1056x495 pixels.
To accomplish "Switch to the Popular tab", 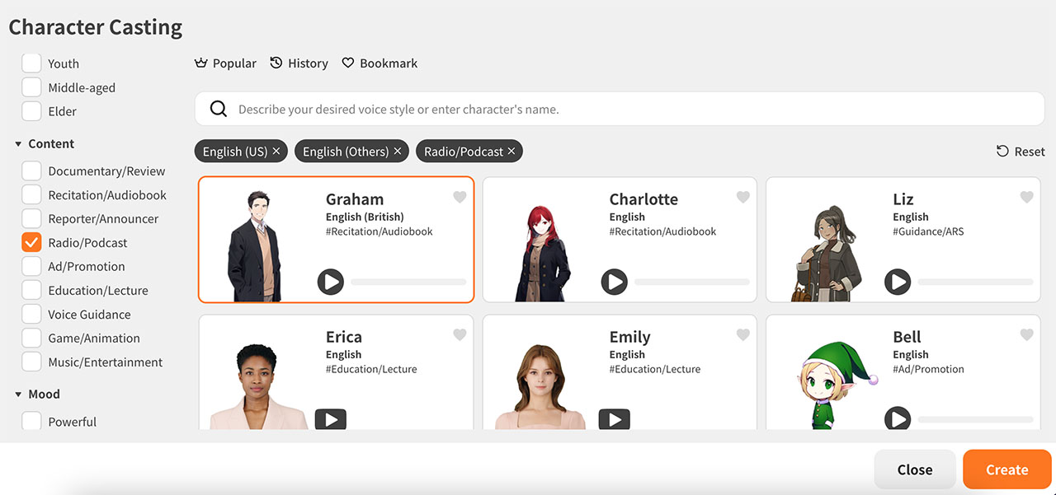I will coord(225,63).
